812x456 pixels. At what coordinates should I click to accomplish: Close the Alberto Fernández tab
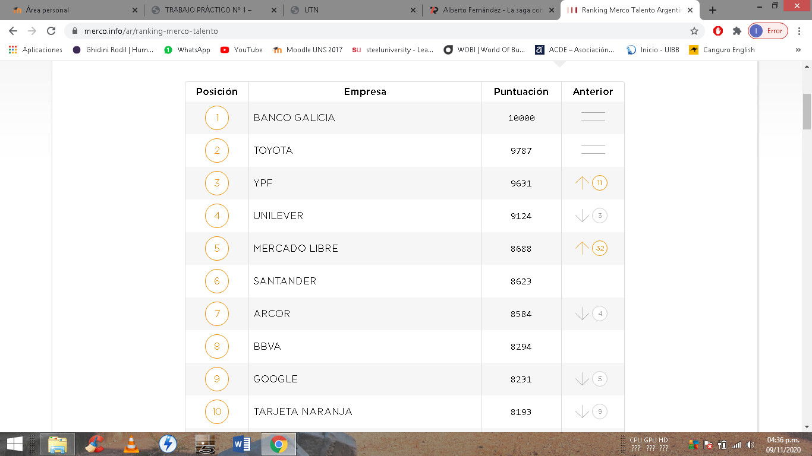(x=551, y=10)
